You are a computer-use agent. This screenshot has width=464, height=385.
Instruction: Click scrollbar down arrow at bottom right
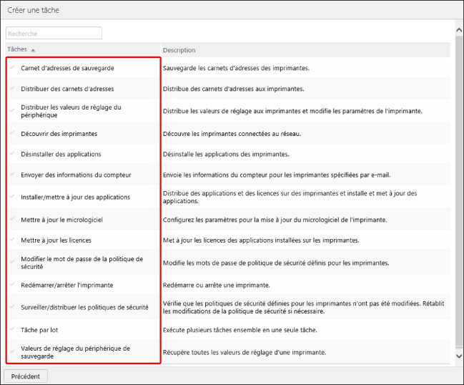point(458,355)
